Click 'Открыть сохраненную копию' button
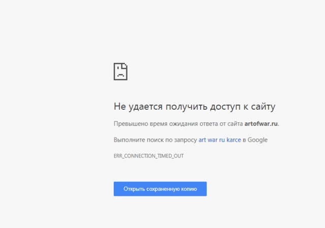This screenshot has height=228, width=325. click(160, 189)
